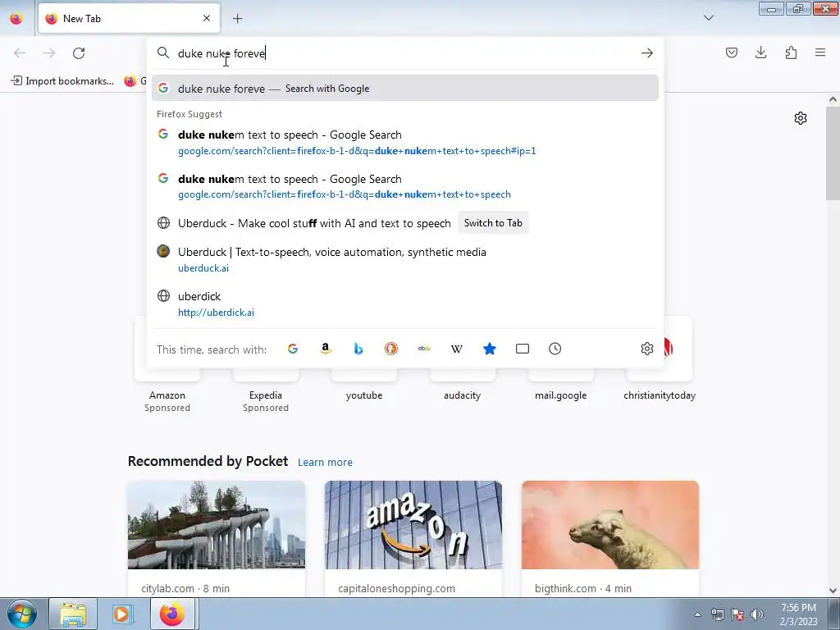Click the Go arrow in the address bar
This screenshot has height=630, width=840.
[646, 53]
